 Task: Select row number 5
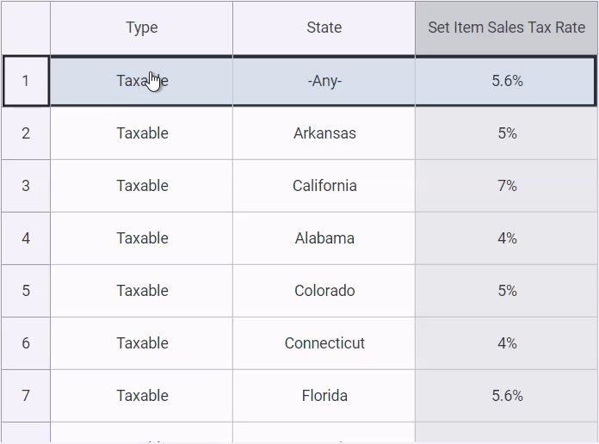click(26, 291)
